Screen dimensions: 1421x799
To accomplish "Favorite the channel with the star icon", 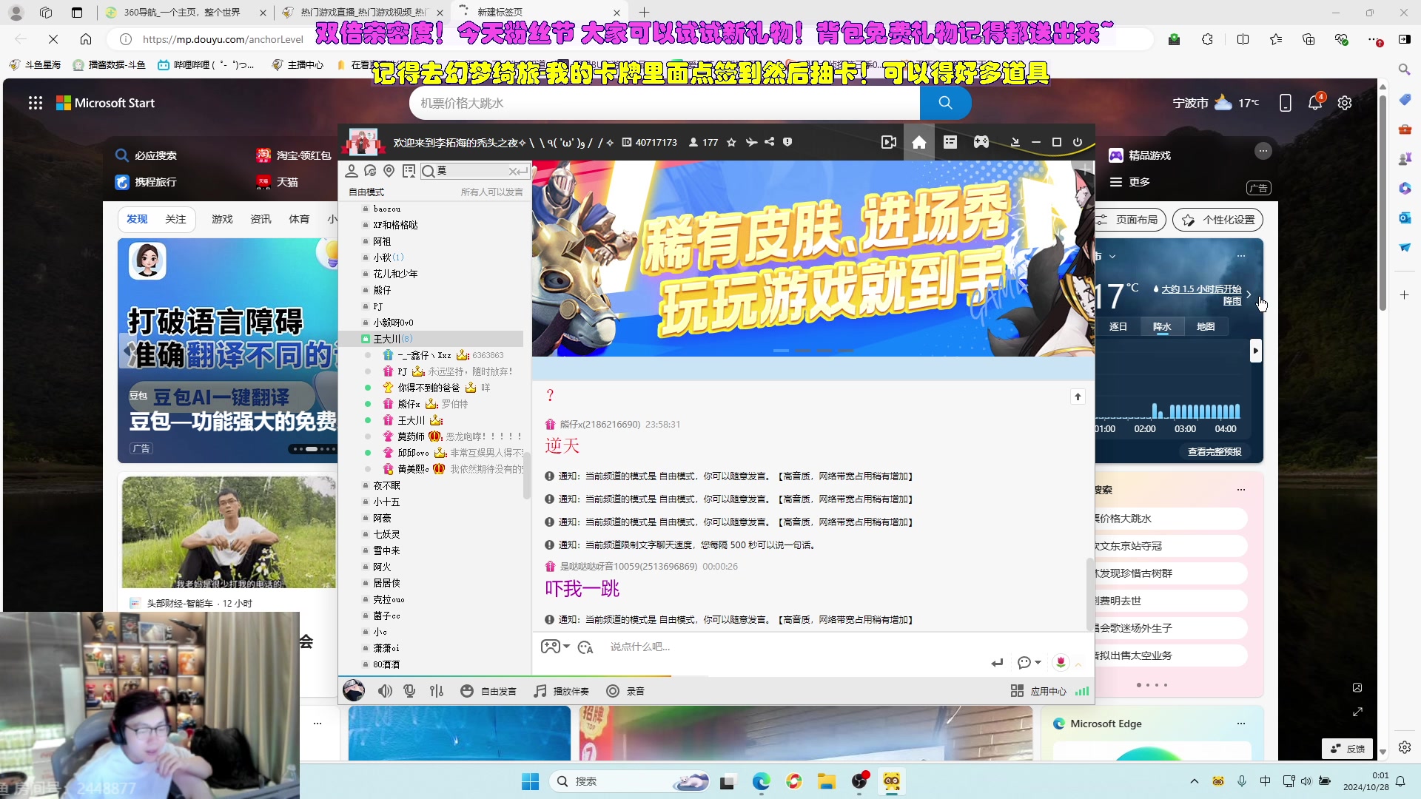I will 731,142.
